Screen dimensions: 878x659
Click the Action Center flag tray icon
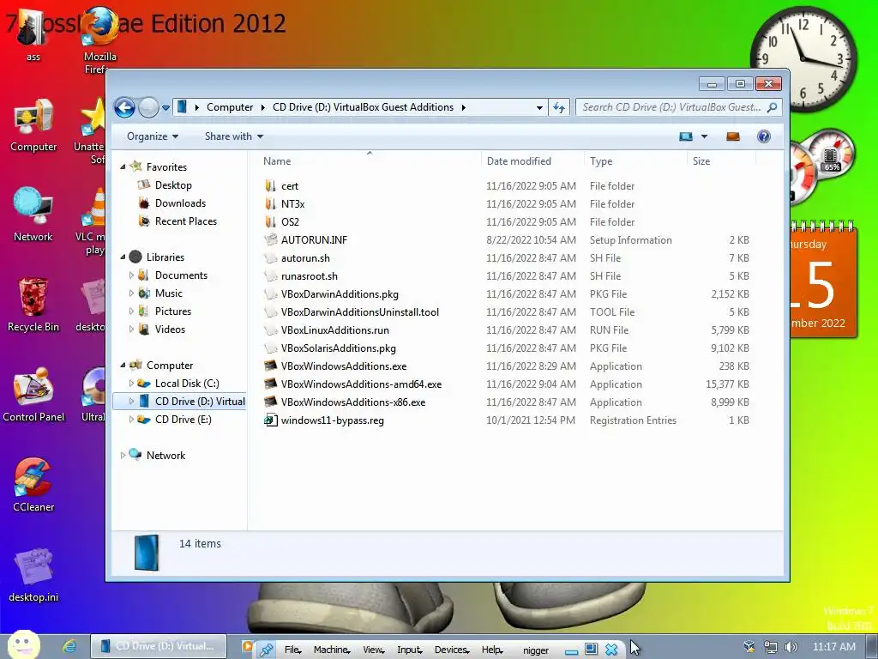[x=749, y=647]
